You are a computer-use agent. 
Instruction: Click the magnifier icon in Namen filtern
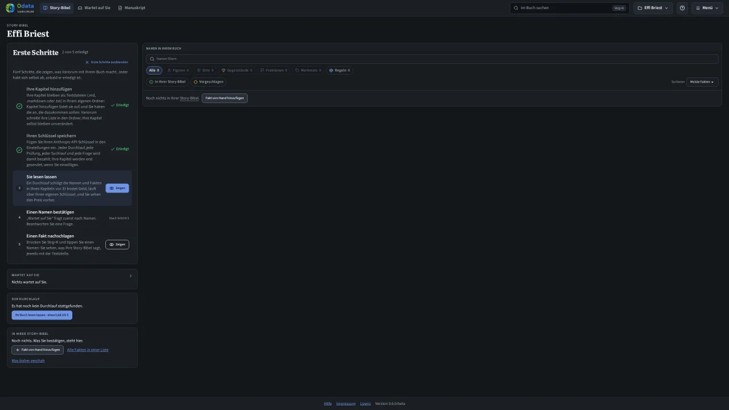point(152,59)
